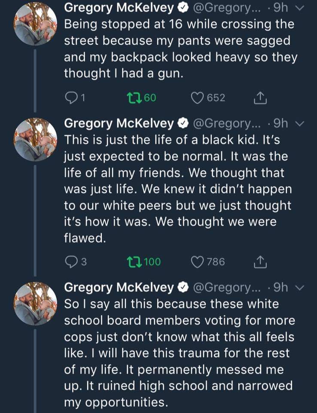Click the verified badge on the second tweet
This screenshot has height=413, width=317.
point(183,124)
